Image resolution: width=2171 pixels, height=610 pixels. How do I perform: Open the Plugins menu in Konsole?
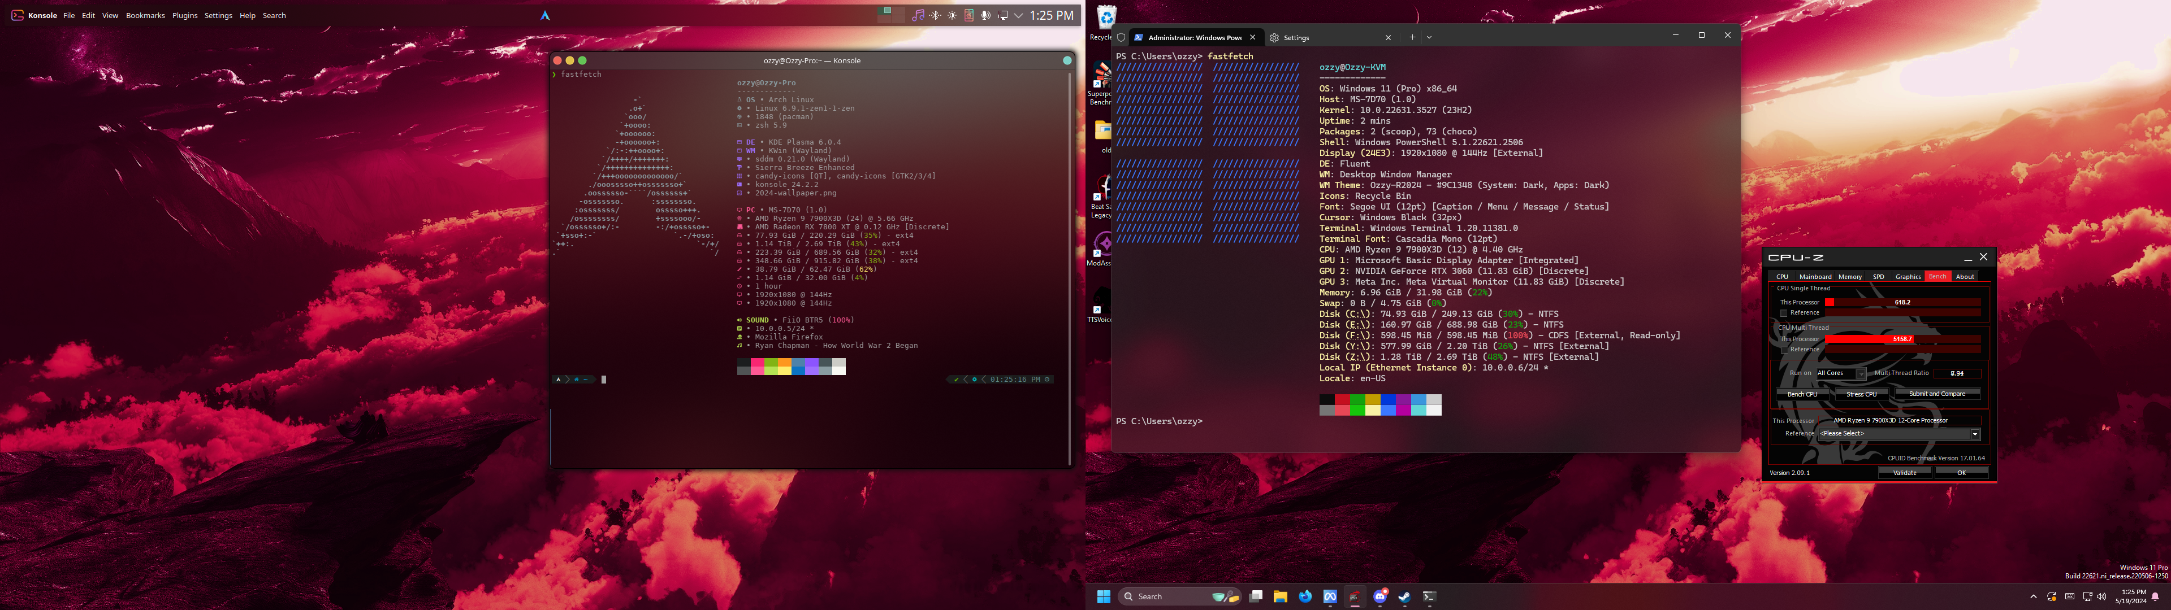tap(184, 15)
